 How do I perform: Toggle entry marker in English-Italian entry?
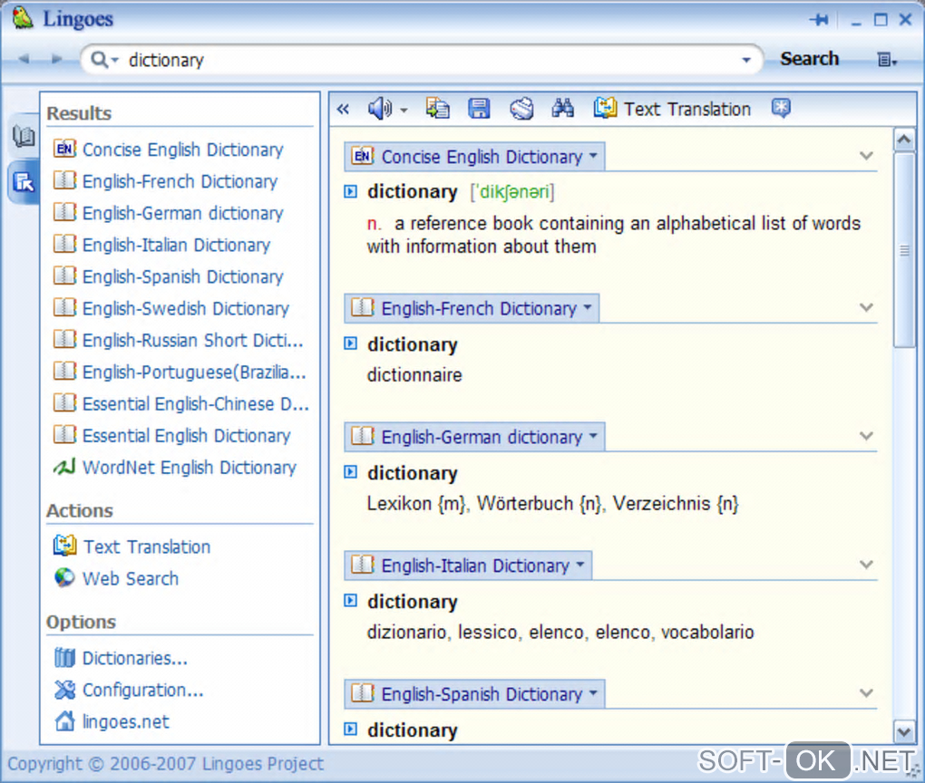[350, 601]
